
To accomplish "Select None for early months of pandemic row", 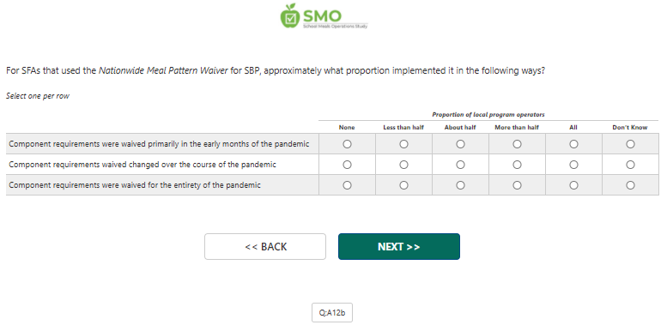I will click(x=347, y=144).
